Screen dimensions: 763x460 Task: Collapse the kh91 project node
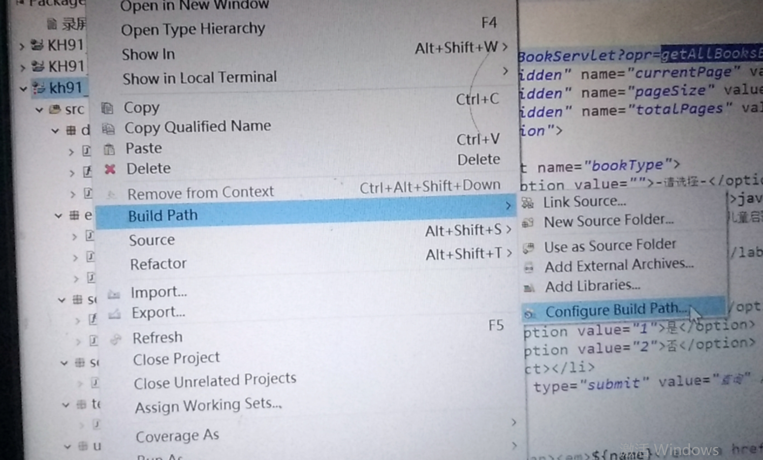[23, 89]
